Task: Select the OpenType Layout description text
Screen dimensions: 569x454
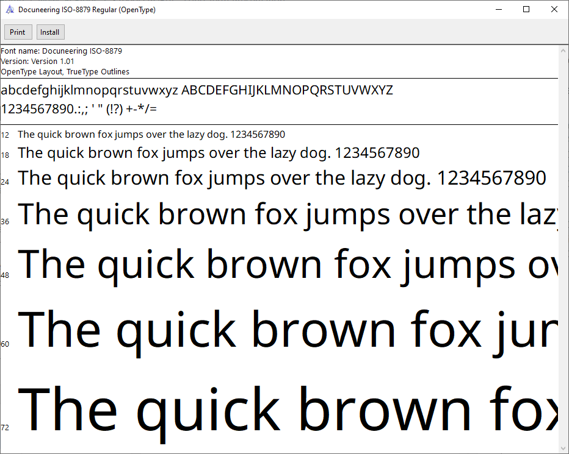Action: [x=65, y=71]
